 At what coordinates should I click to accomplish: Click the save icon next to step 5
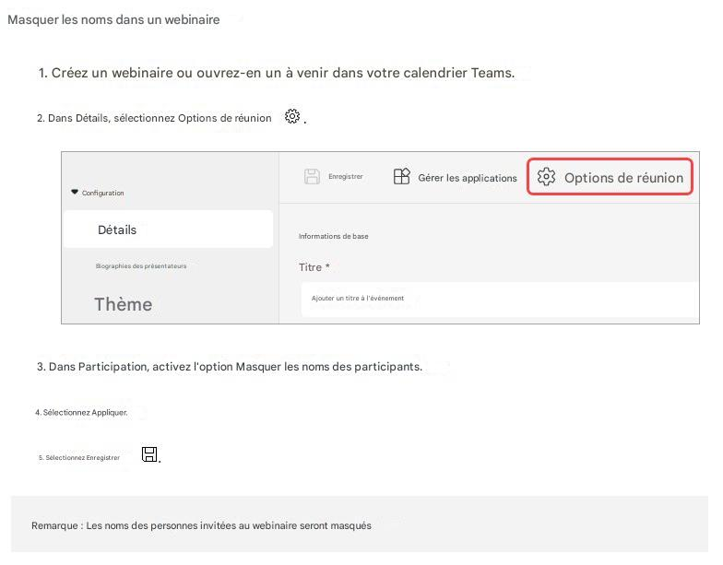[x=149, y=454]
